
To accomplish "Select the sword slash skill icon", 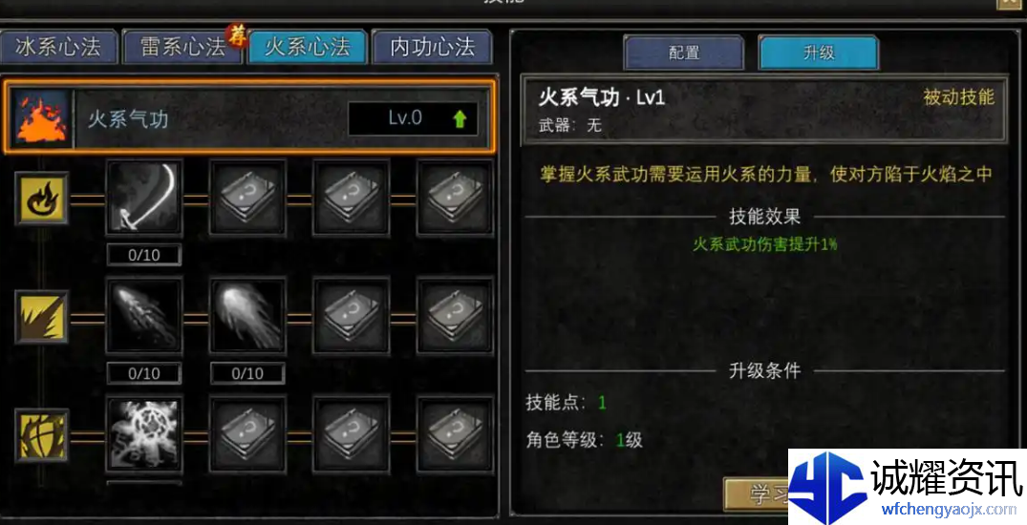I will (x=144, y=198).
